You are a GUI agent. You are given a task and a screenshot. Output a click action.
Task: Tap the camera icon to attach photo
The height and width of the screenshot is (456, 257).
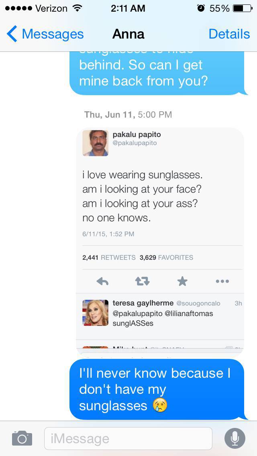[x=22, y=438]
